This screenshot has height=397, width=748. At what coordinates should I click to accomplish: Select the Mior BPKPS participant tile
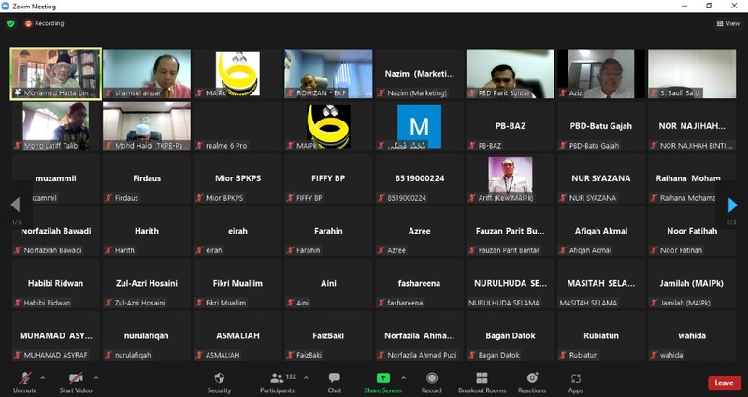pos(237,178)
